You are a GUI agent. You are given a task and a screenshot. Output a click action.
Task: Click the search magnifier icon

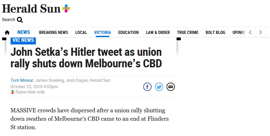tap(20, 20)
